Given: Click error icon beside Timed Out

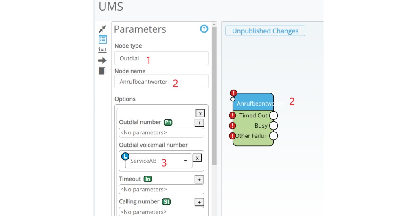Looking at the screenshot, I should pos(233,115).
